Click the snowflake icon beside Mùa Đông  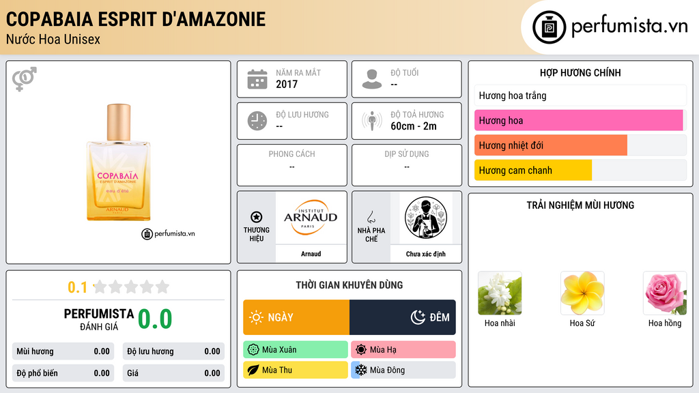[361, 370]
